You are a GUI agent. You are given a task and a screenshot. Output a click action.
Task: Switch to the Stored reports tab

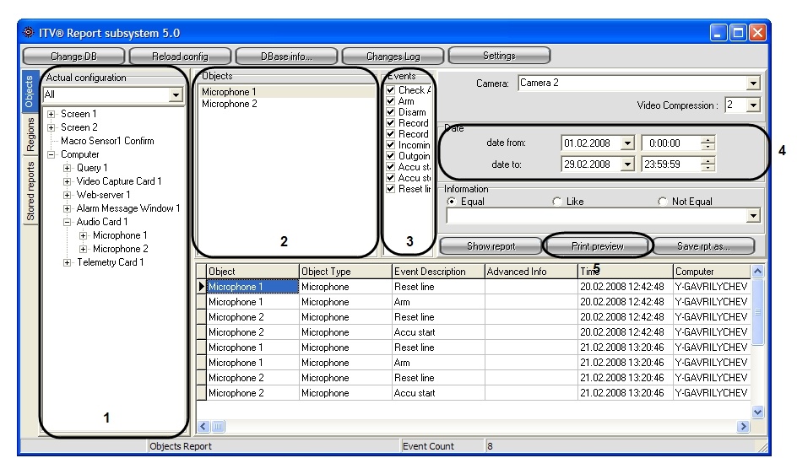(x=30, y=191)
